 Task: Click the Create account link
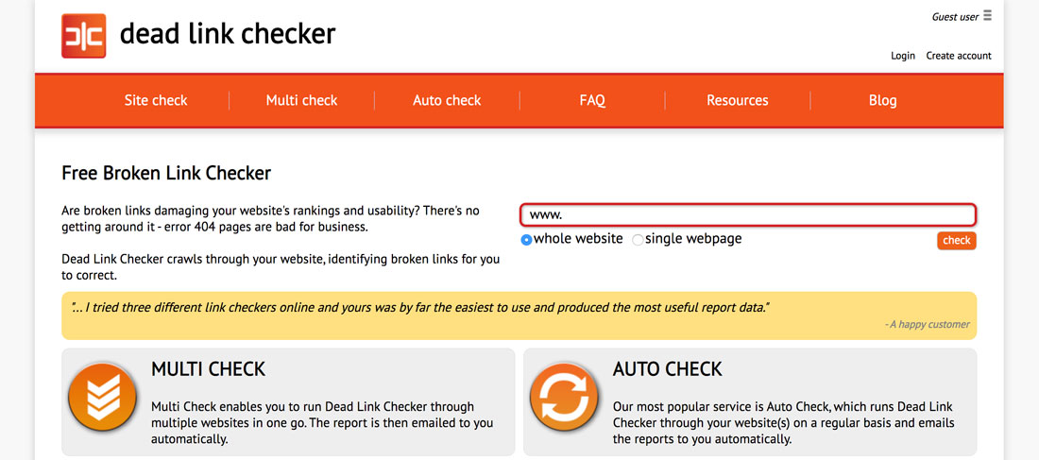(959, 56)
